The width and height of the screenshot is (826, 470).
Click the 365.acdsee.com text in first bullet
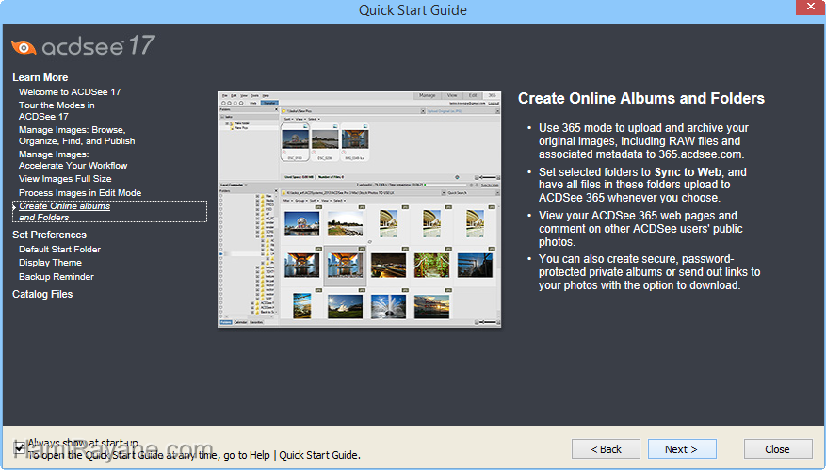tap(700, 154)
